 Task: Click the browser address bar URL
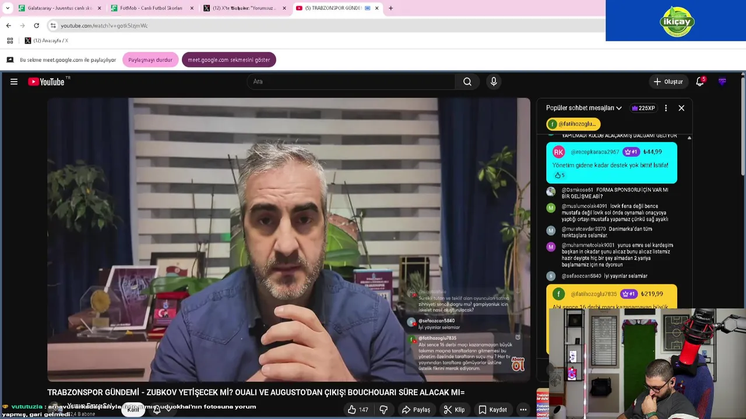[x=104, y=26]
